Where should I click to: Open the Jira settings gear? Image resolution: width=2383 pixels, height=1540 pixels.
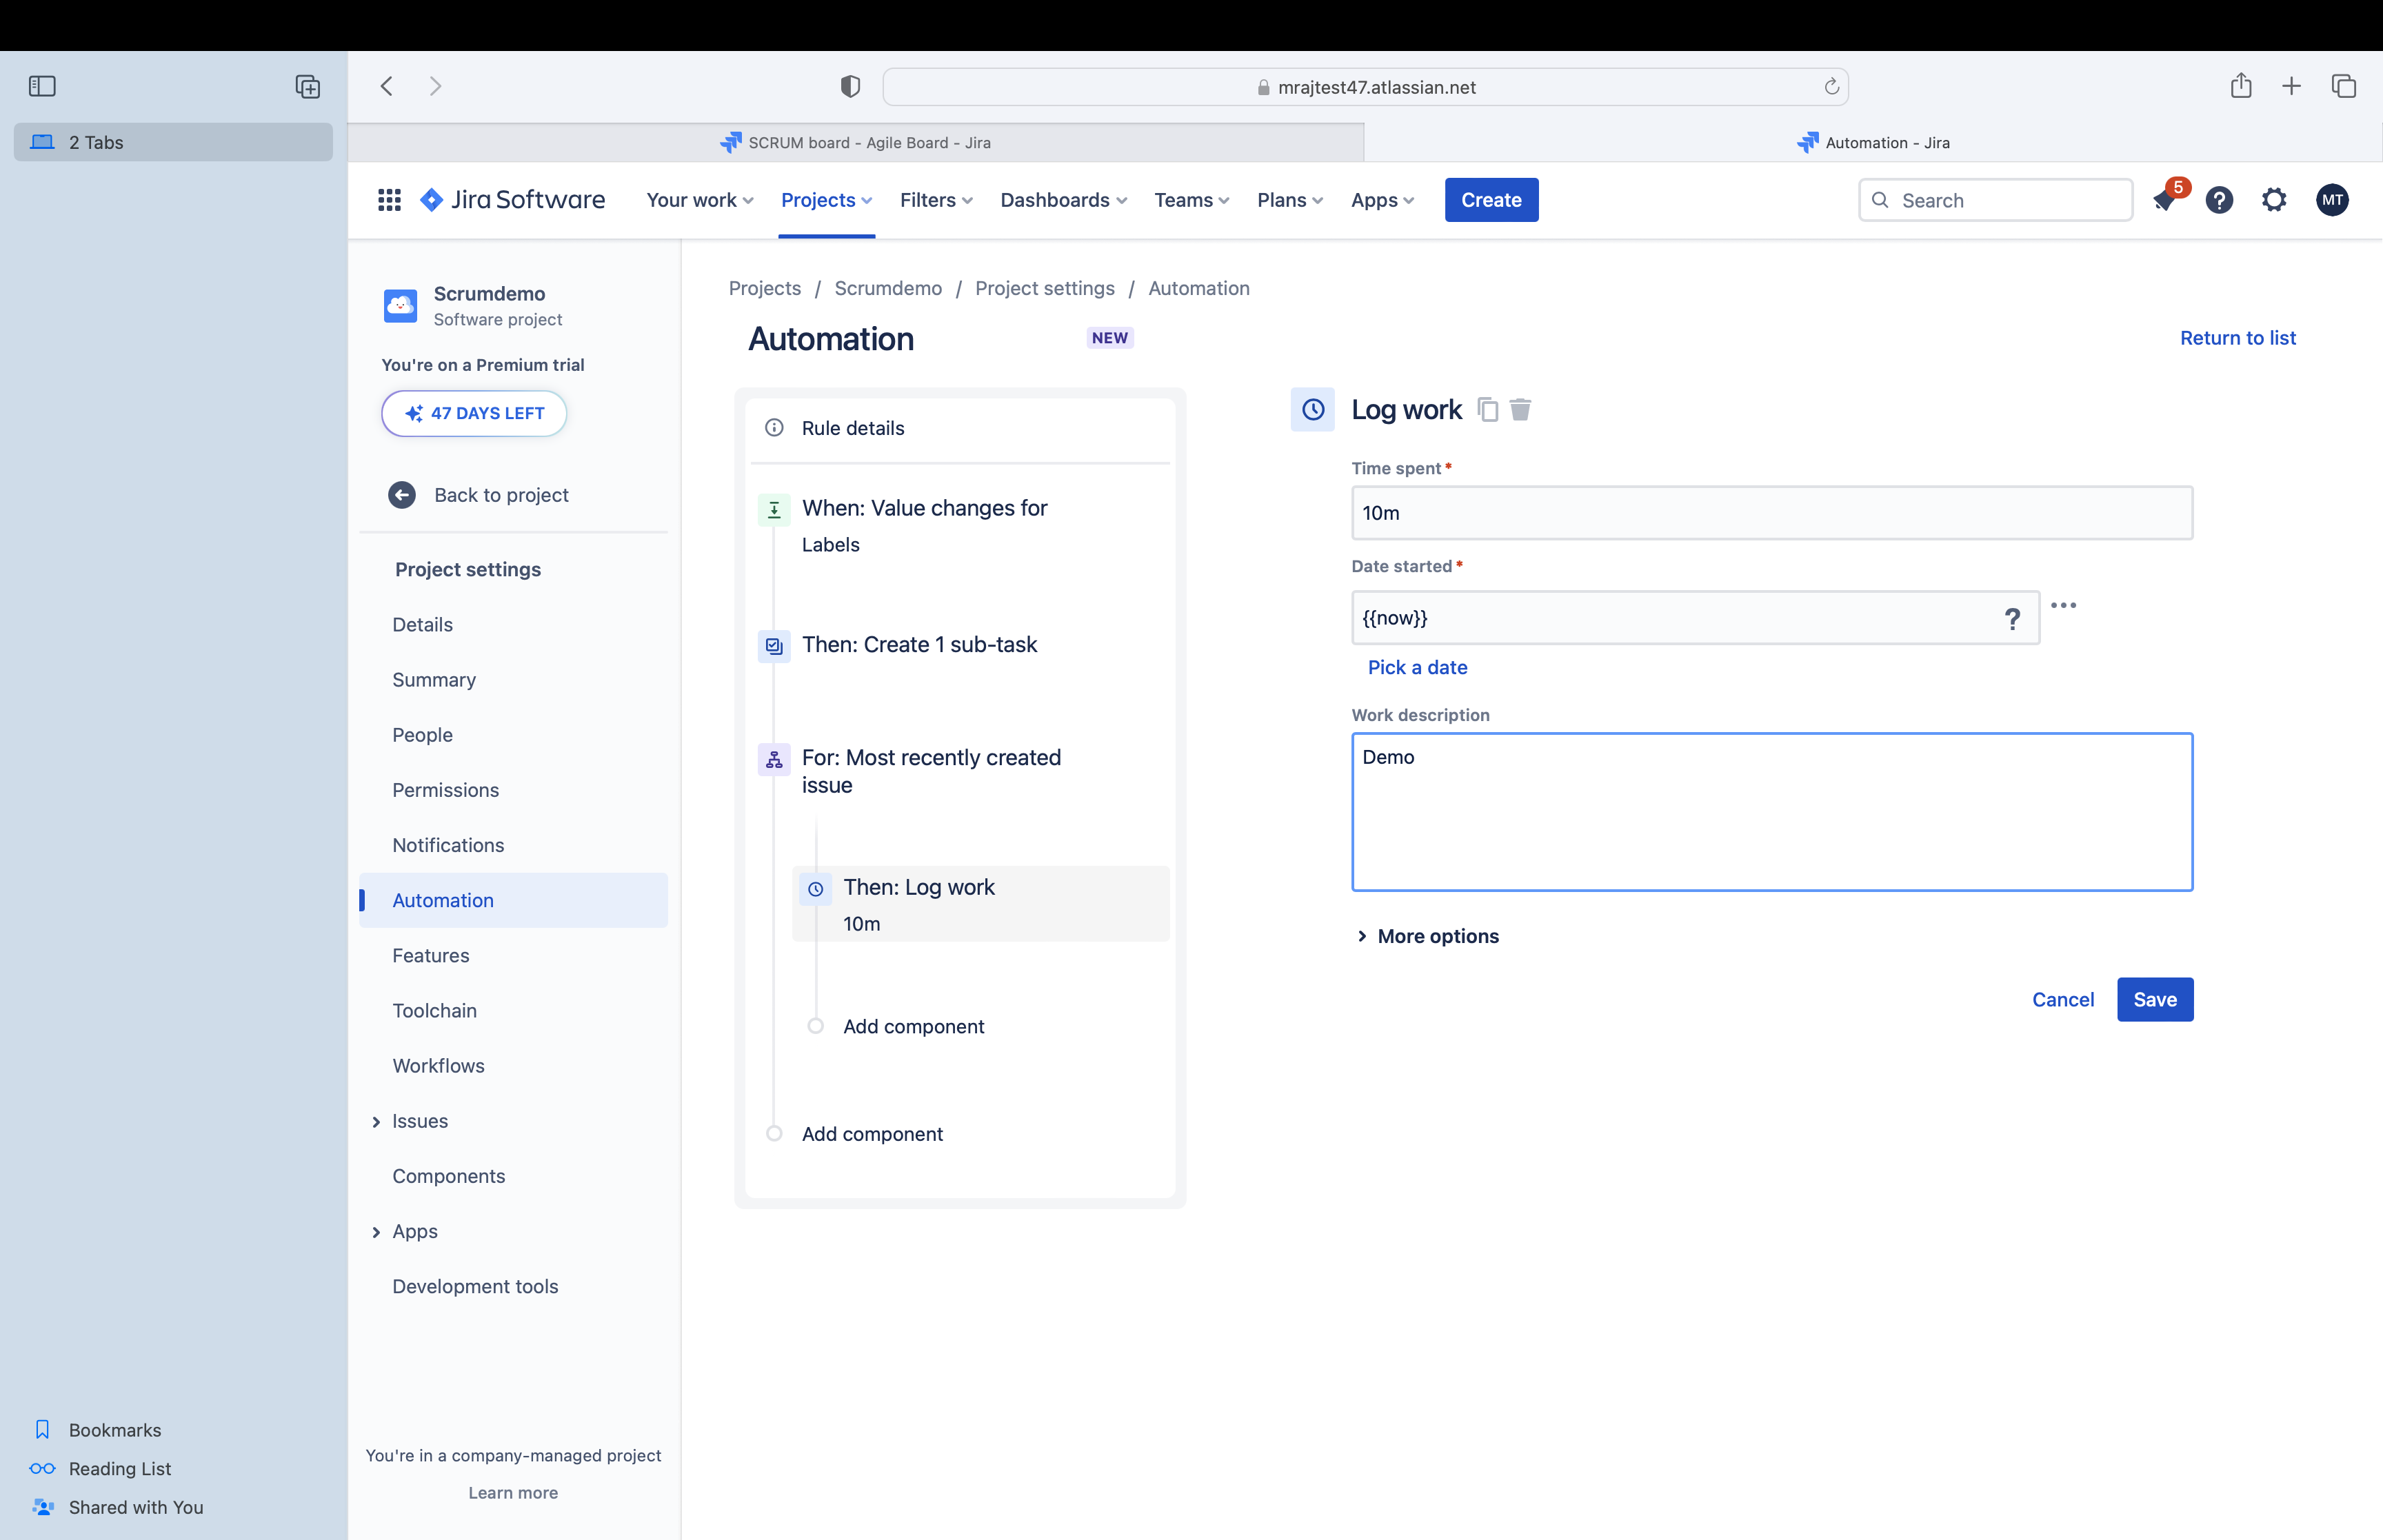click(x=2274, y=200)
